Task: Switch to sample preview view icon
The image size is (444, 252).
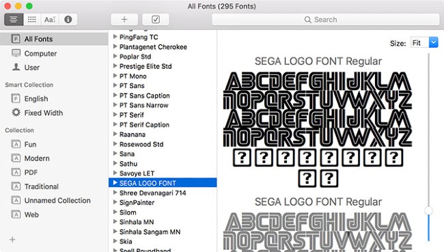Action: tap(14, 20)
